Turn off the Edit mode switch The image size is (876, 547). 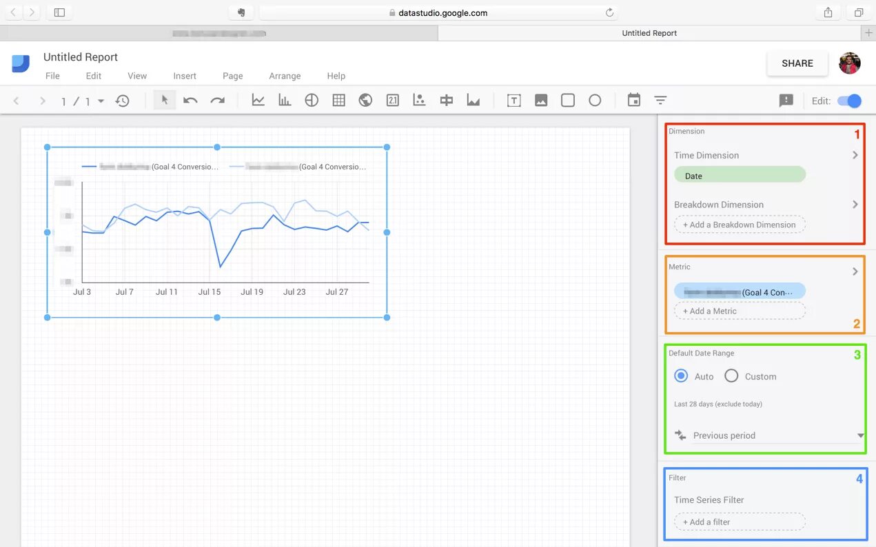tap(850, 101)
